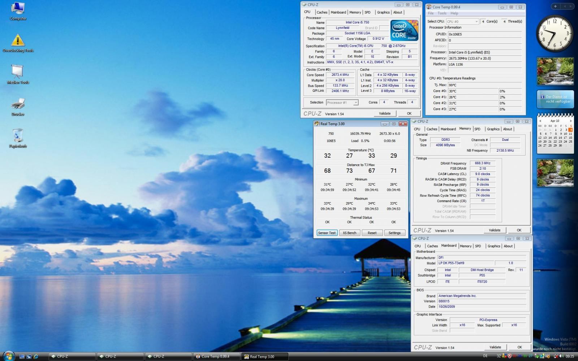Switch to CPU tab in CPU-Z memory window

tap(417, 129)
